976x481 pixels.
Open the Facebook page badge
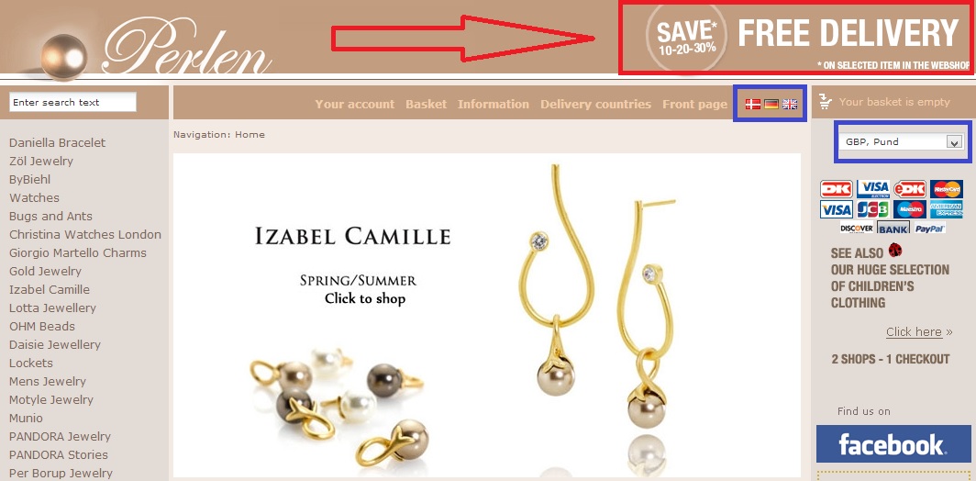pos(893,443)
